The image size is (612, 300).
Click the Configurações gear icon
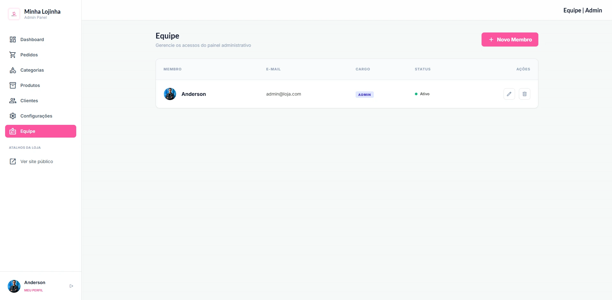click(x=13, y=116)
